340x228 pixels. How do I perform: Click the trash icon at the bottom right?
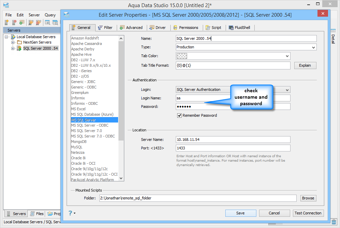pyautogui.click(x=334, y=222)
